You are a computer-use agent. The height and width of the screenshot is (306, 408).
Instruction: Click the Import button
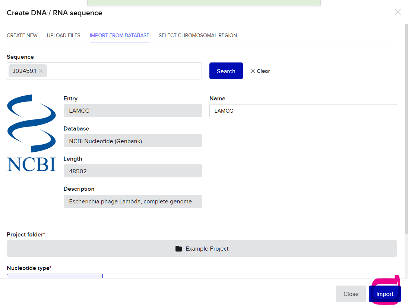[x=385, y=294]
